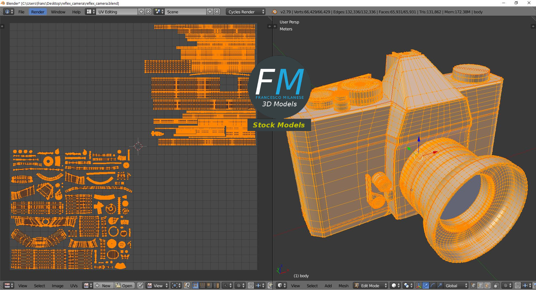Toggle the 3D manipulator axes widget

tap(419, 286)
